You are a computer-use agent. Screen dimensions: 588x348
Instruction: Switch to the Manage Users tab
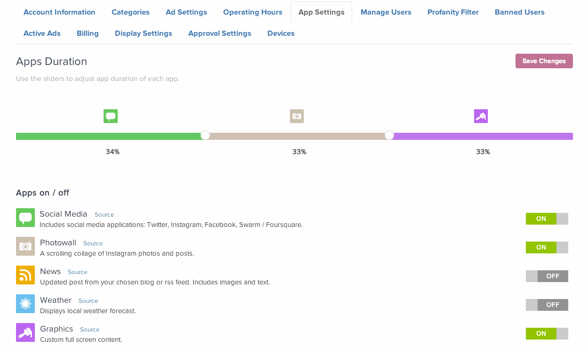point(386,12)
